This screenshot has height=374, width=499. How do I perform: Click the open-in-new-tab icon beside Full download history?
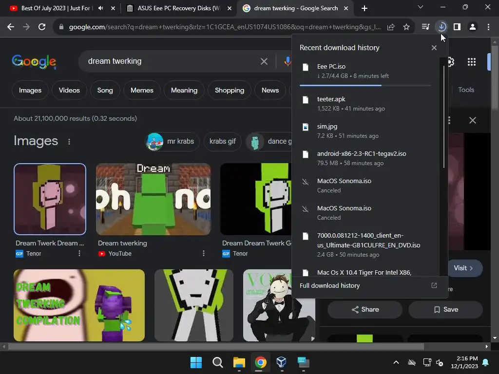[x=434, y=285]
